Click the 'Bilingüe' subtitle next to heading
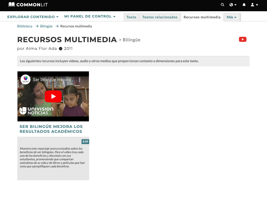The width and height of the screenshot is (267, 203). point(132,40)
